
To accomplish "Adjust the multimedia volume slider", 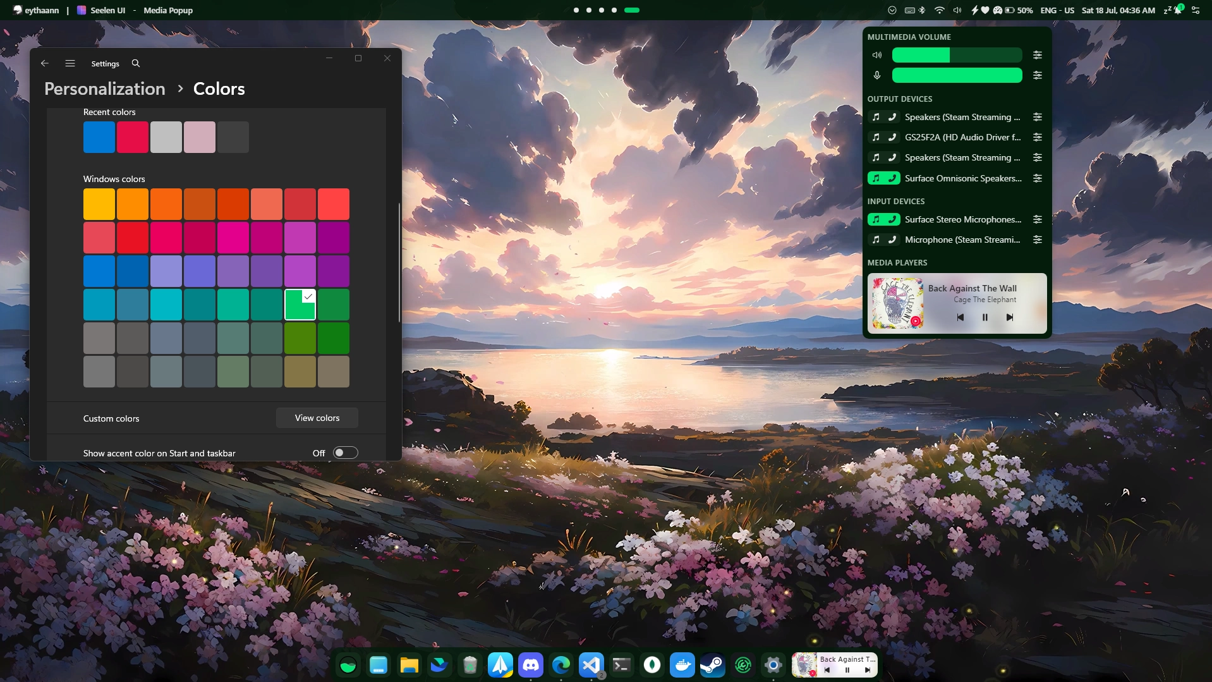I will pyautogui.click(x=957, y=55).
